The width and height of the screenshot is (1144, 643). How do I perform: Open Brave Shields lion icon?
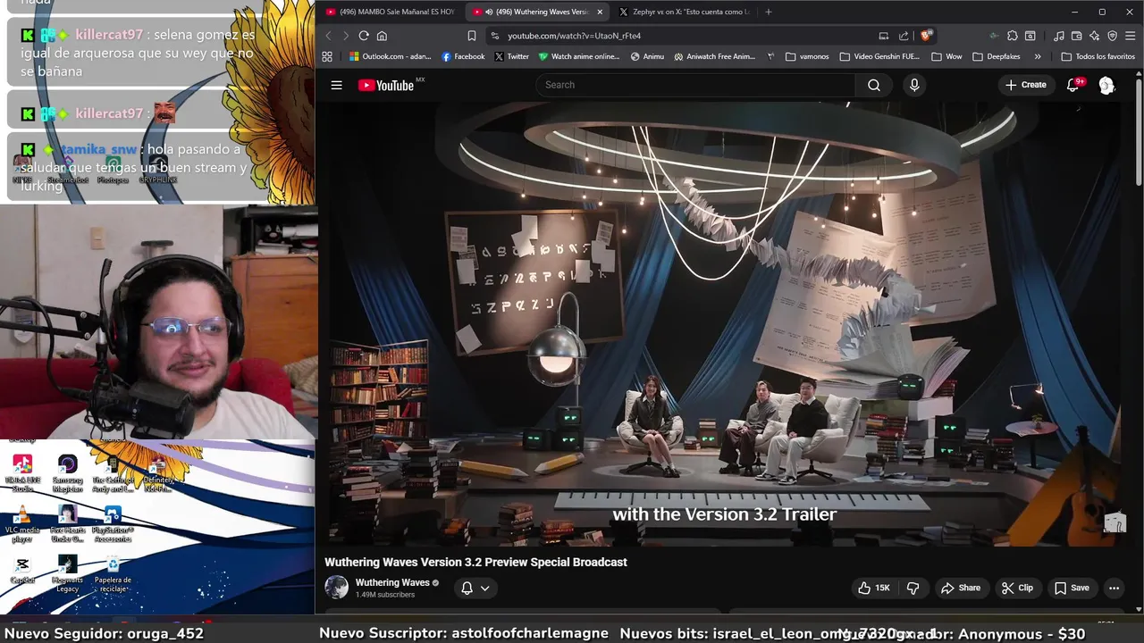[x=926, y=36]
